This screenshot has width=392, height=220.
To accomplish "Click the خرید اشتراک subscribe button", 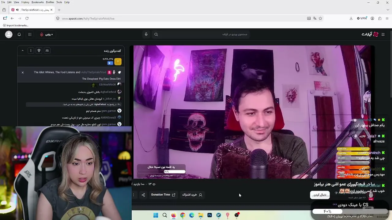I will (x=192, y=195).
